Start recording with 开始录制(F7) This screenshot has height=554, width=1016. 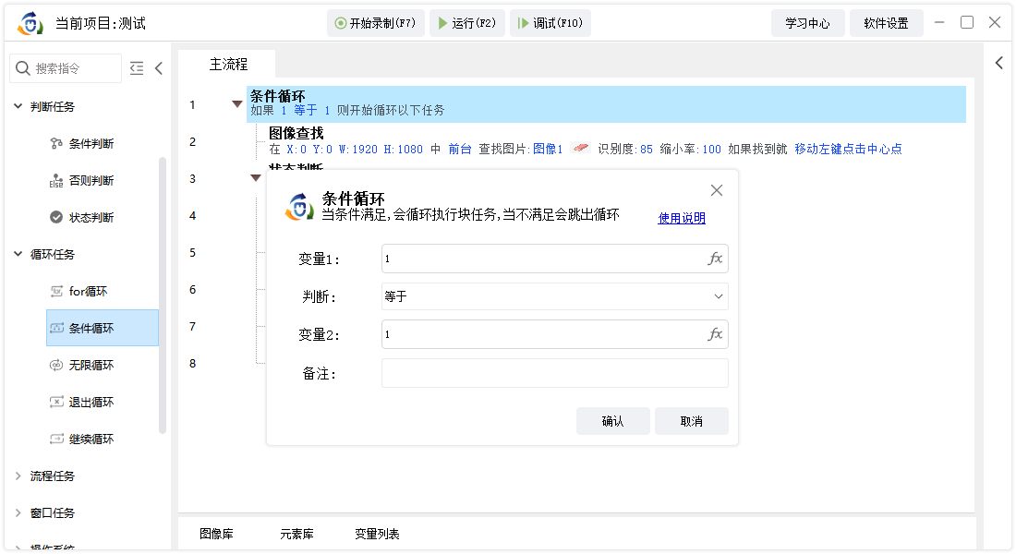(x=376, y=23)
